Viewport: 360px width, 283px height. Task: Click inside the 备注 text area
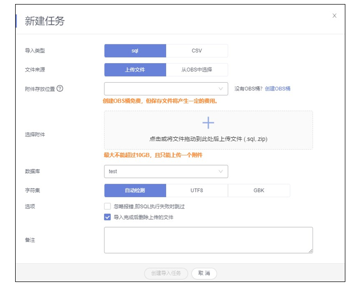click(208, 240)
